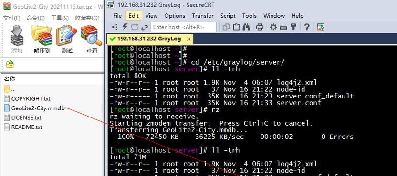Open Session Options gear icon
The height and width of the screenshot is (176, 397).
click(x=273, y=27)
